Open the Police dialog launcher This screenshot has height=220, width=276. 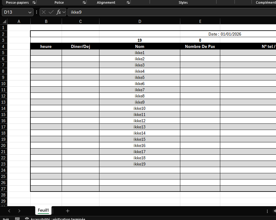(x=84, y=2)
